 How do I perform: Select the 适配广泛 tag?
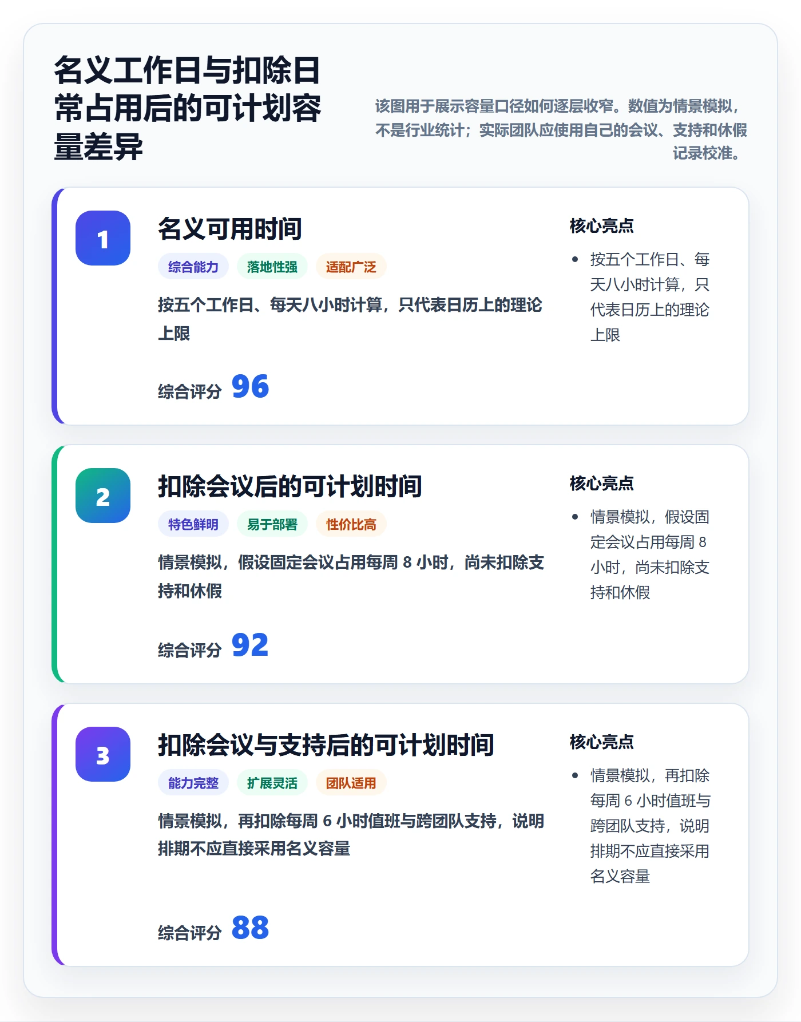[x=351, y=267]
